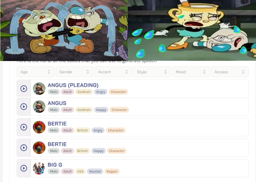Expand the Mood filter dropdown
The height and width of the screenshot is (182, 256).
191,72
